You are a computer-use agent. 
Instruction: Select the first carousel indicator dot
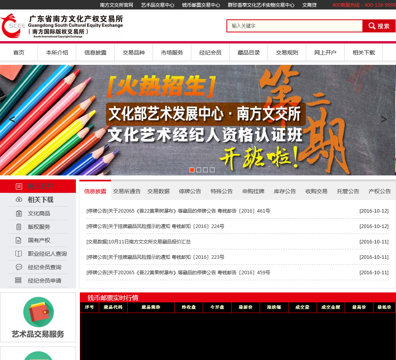(x=192, y=170)
